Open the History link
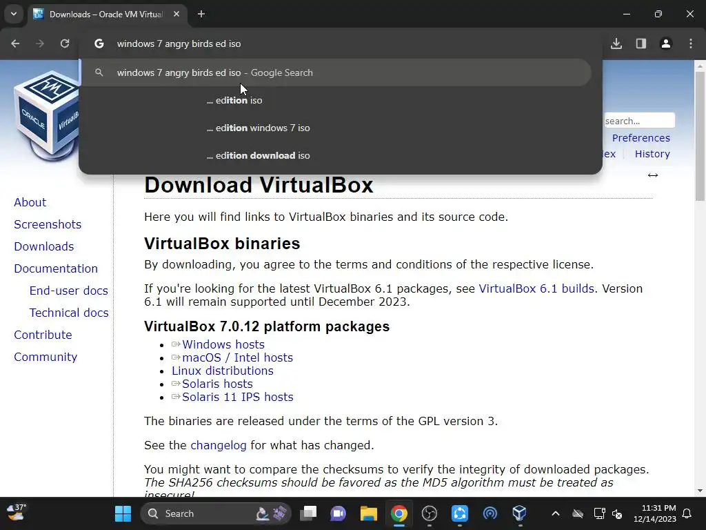This screenshot has height=530, width=706. point(652,154)
